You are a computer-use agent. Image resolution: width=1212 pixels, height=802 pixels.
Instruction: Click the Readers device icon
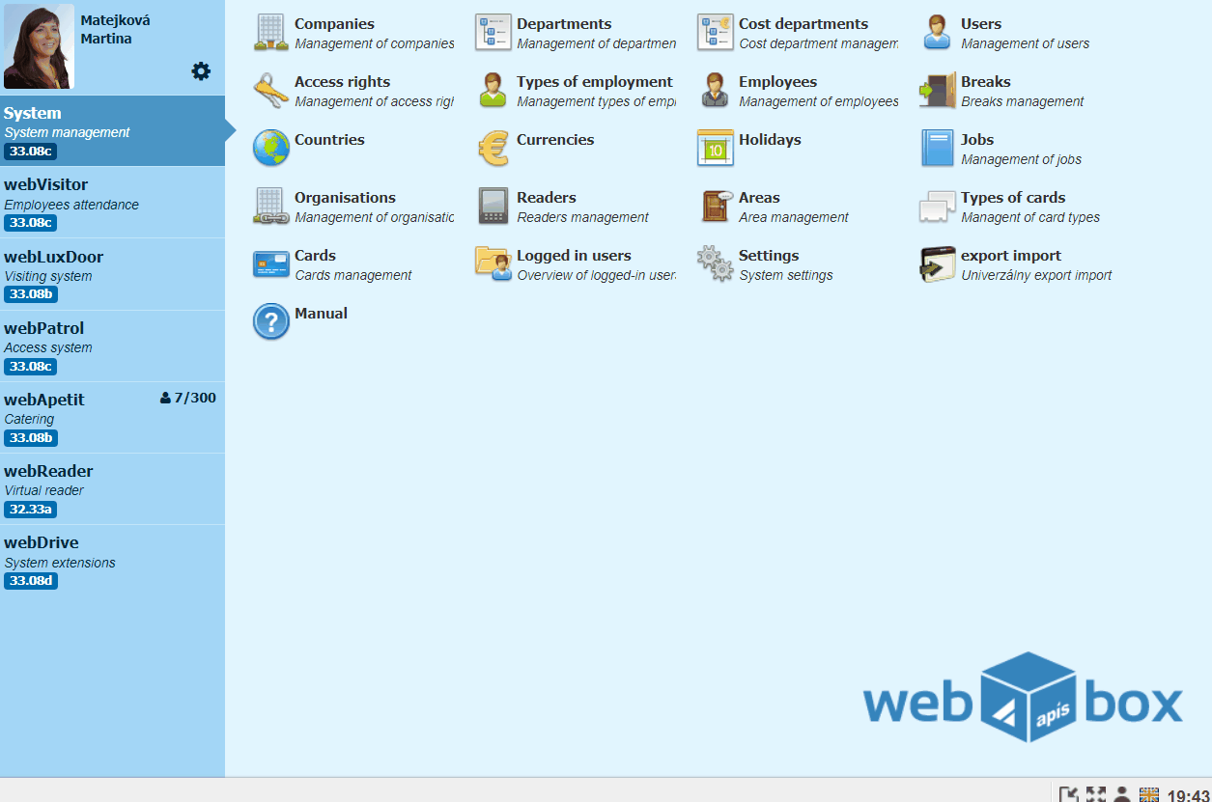(493, 207)
